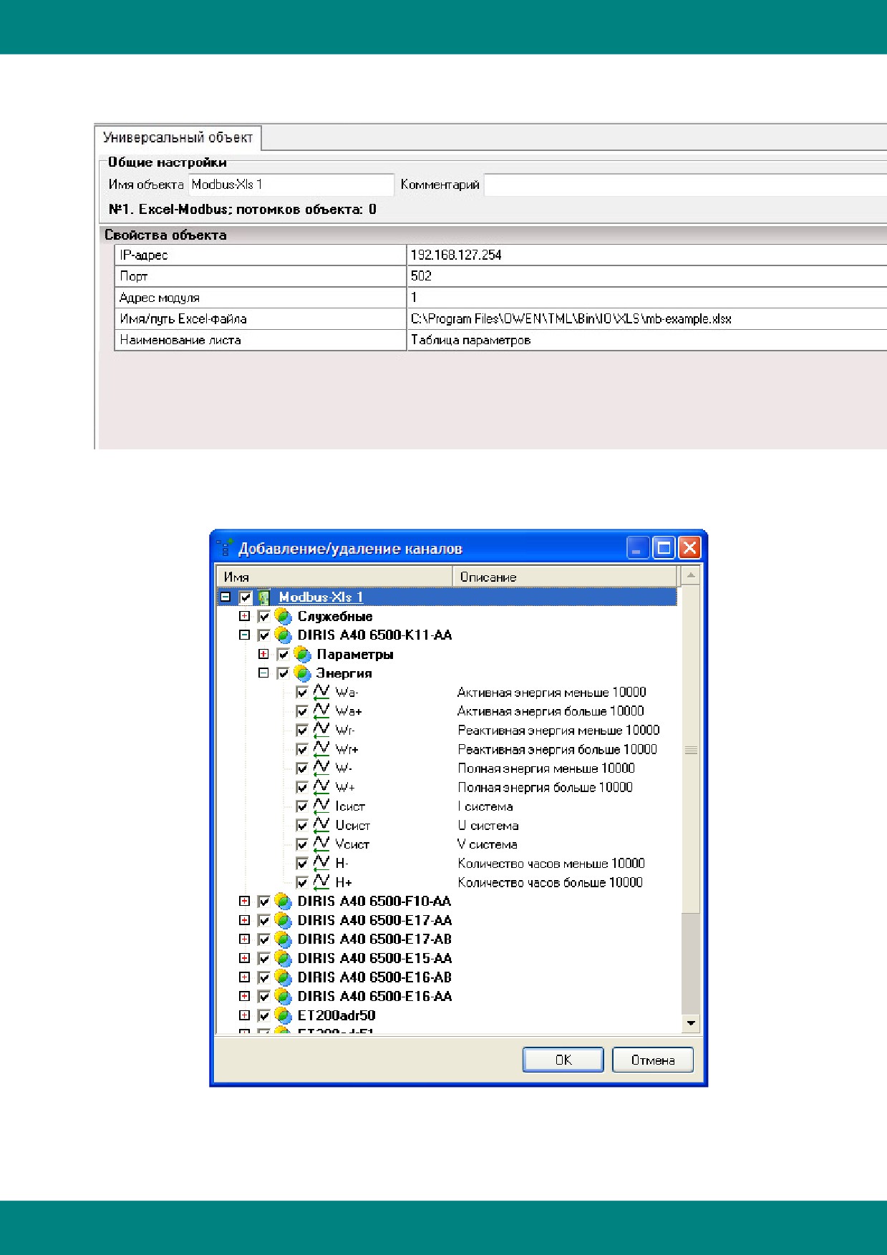Click the Wr+ channel signal icon

(321, 749)
